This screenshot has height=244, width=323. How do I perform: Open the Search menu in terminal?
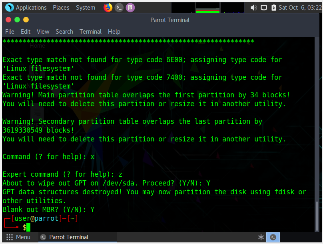pos(64,32)
